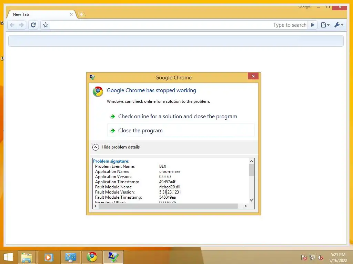Open the network status tray icon

[x=312, y=257]
